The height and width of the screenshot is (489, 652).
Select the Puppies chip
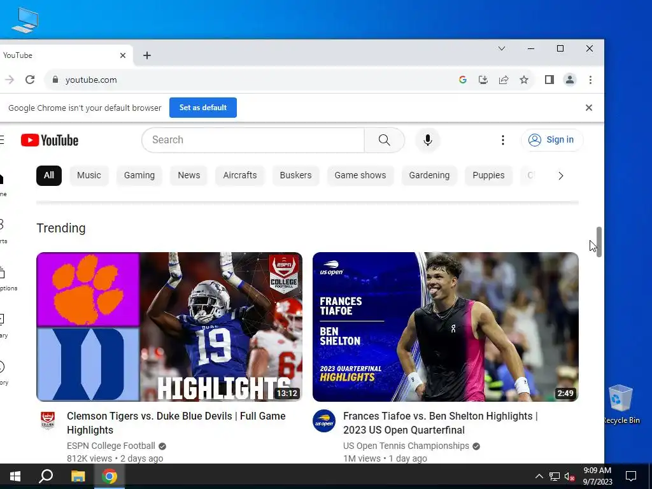click(x=488, y=176)
